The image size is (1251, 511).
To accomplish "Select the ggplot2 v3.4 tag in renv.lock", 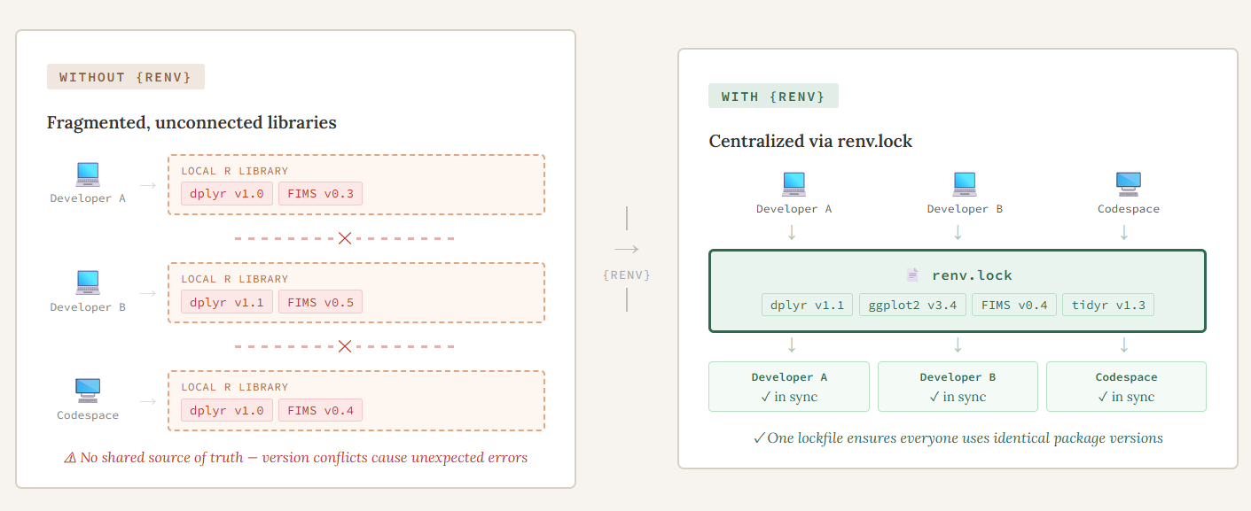I will [x=912, y=306].
